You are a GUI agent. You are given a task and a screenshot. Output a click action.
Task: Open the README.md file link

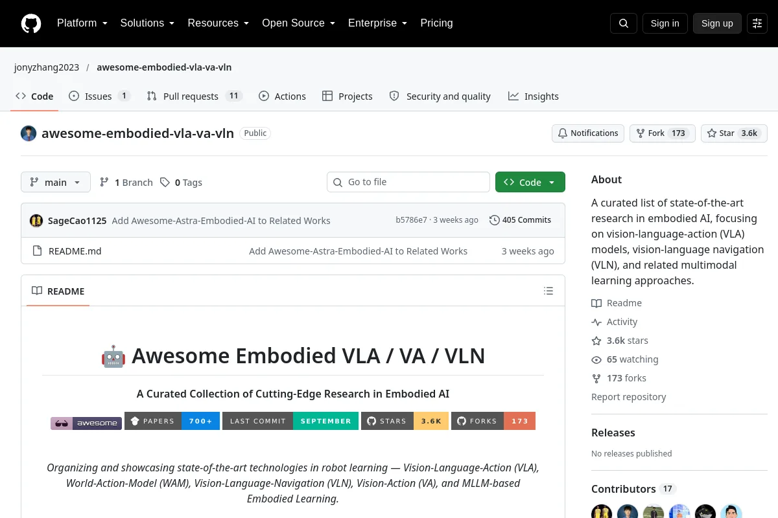point(75,251)
